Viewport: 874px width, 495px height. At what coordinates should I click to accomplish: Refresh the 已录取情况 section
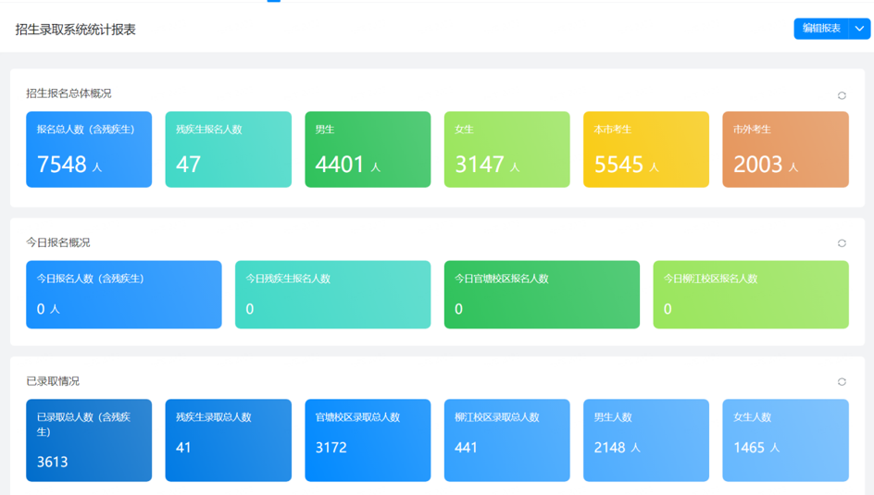842,382
